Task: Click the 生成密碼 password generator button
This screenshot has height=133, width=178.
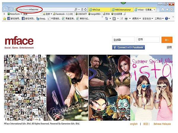Action: (x=117, y=14)
